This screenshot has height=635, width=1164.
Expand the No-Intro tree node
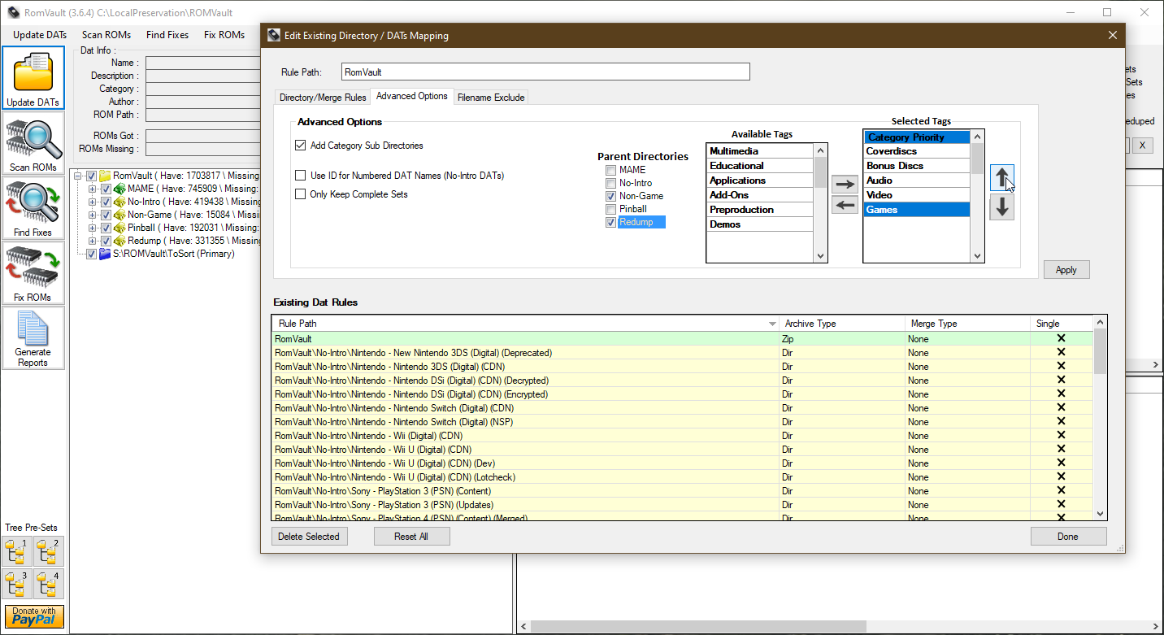pyautogui.click(x=93, y=202)
